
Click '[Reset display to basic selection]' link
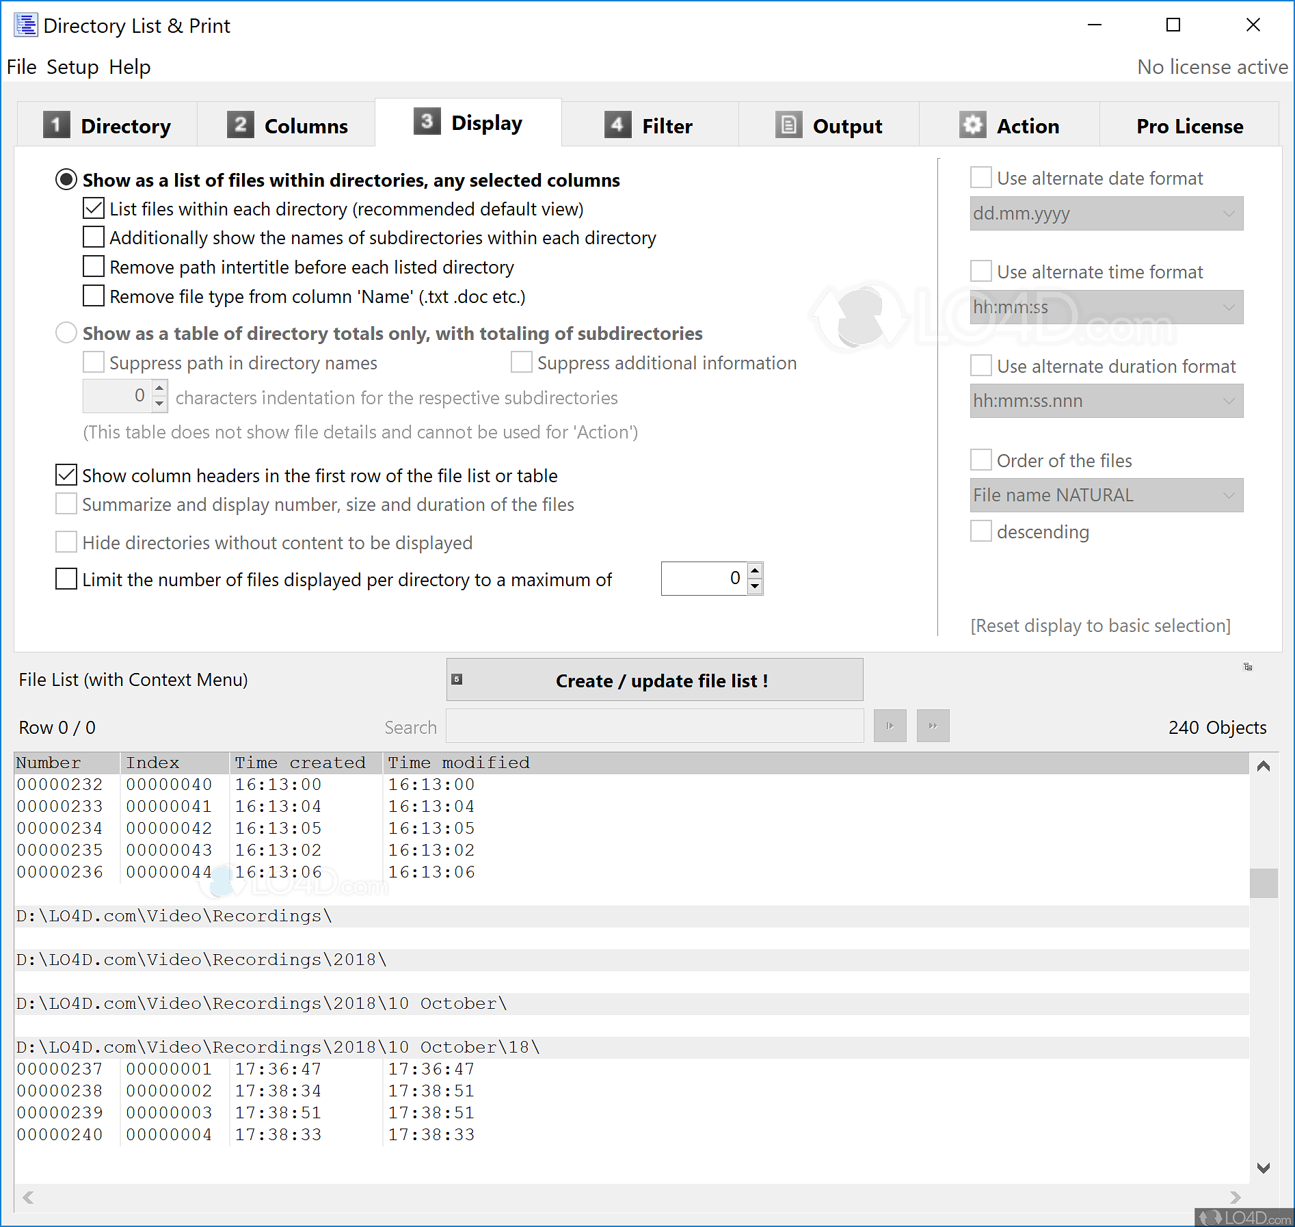click(x=1100, y=626)
